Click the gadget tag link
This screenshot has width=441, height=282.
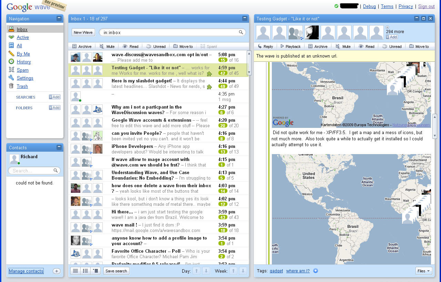(x=276, y=271)
